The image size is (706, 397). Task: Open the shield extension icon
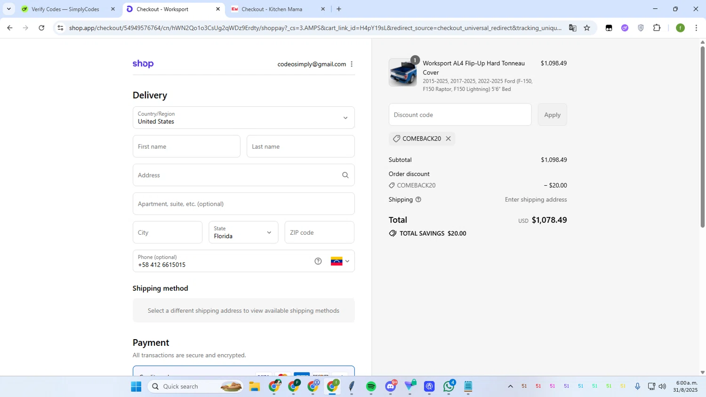point(641,28)
